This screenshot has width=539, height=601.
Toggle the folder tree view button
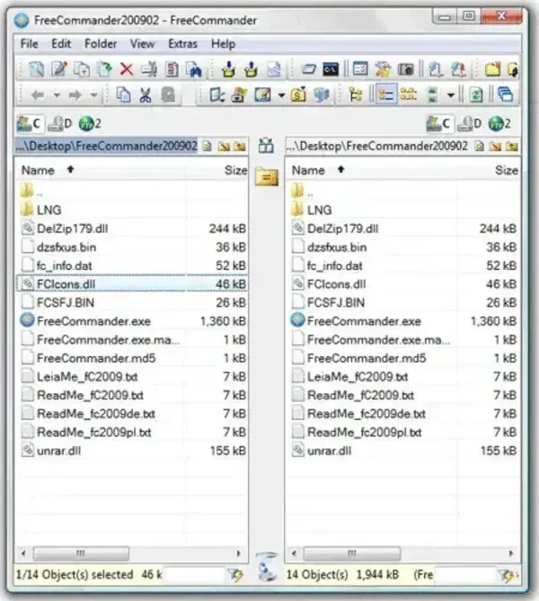click(356, 94)
